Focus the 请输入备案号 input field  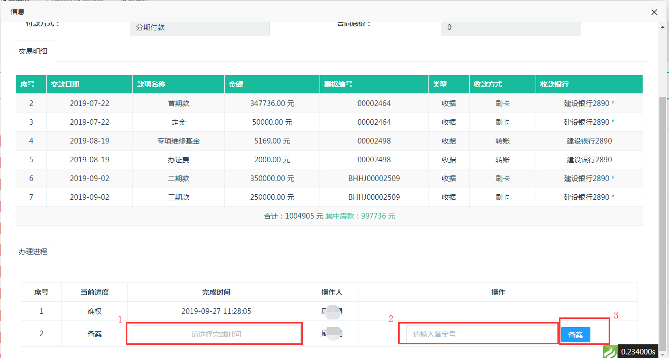pos(481,334)
